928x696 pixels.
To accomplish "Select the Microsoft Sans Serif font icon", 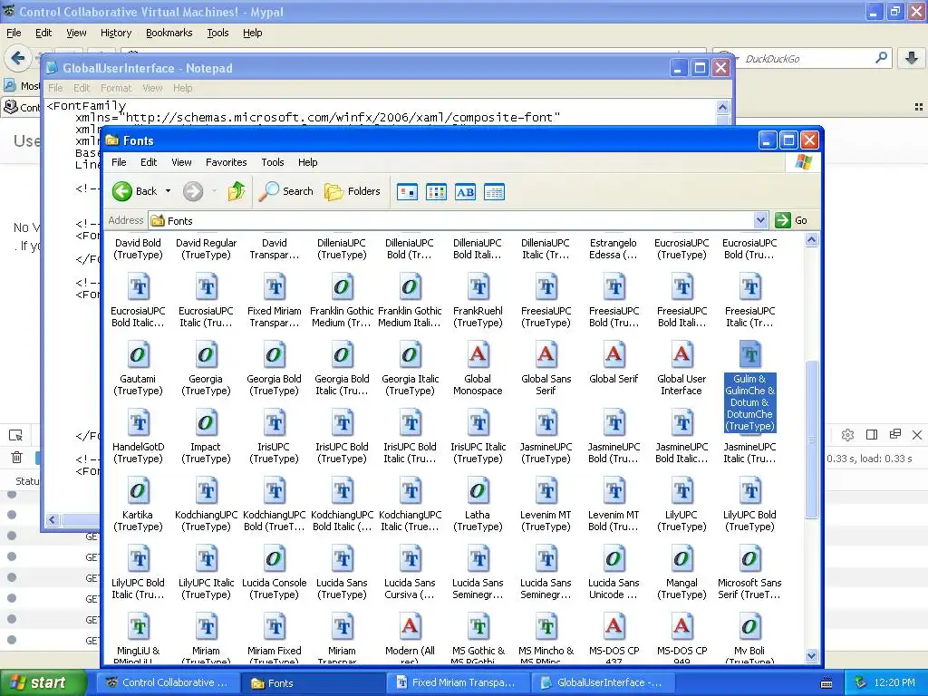I will [749, 558].
